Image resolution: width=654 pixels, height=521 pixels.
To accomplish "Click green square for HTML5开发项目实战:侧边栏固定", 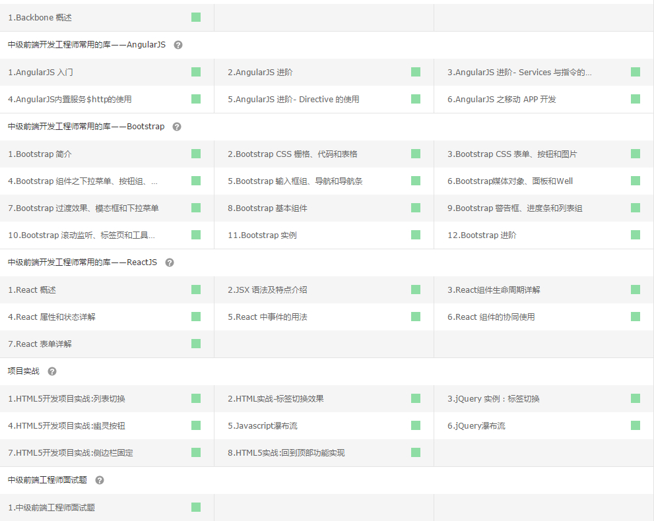I will tap(196, 452).
